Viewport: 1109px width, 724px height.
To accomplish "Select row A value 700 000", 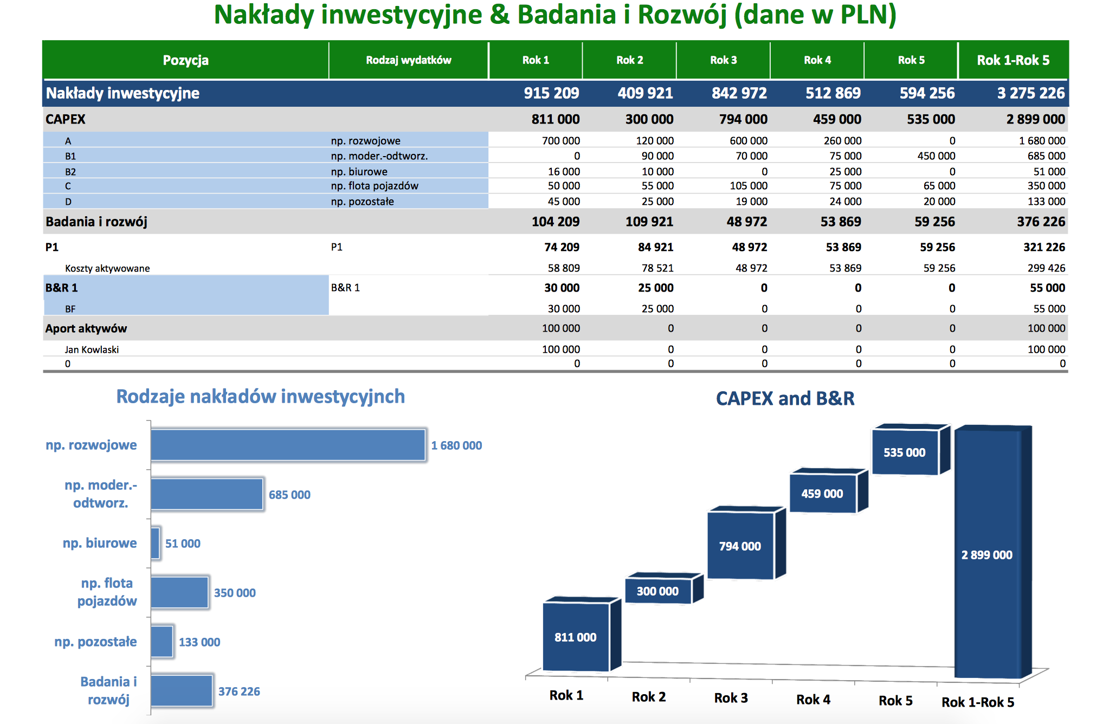I will [x=560, y=141].
